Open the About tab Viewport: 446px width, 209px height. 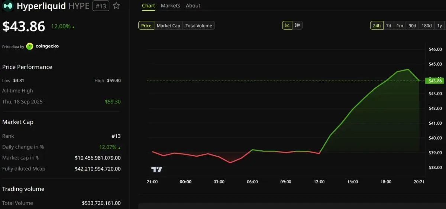tap(193, 6)
